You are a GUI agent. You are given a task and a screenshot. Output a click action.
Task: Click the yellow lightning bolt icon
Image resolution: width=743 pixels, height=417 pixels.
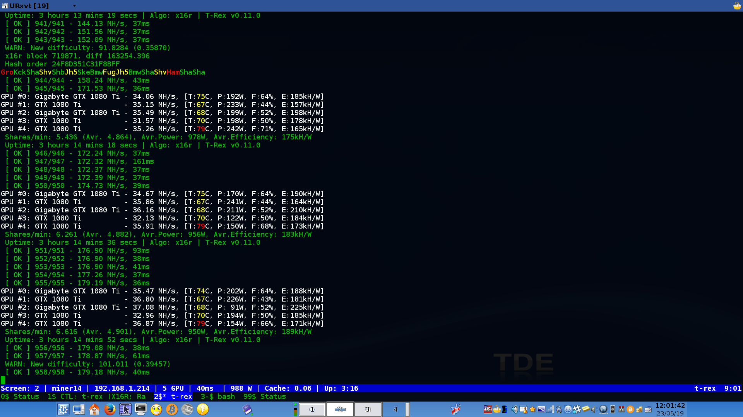click(202, 409)
